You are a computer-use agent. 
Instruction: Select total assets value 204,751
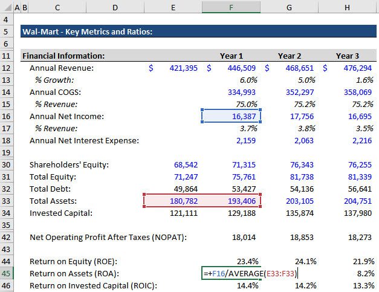(x=358, y=201)
